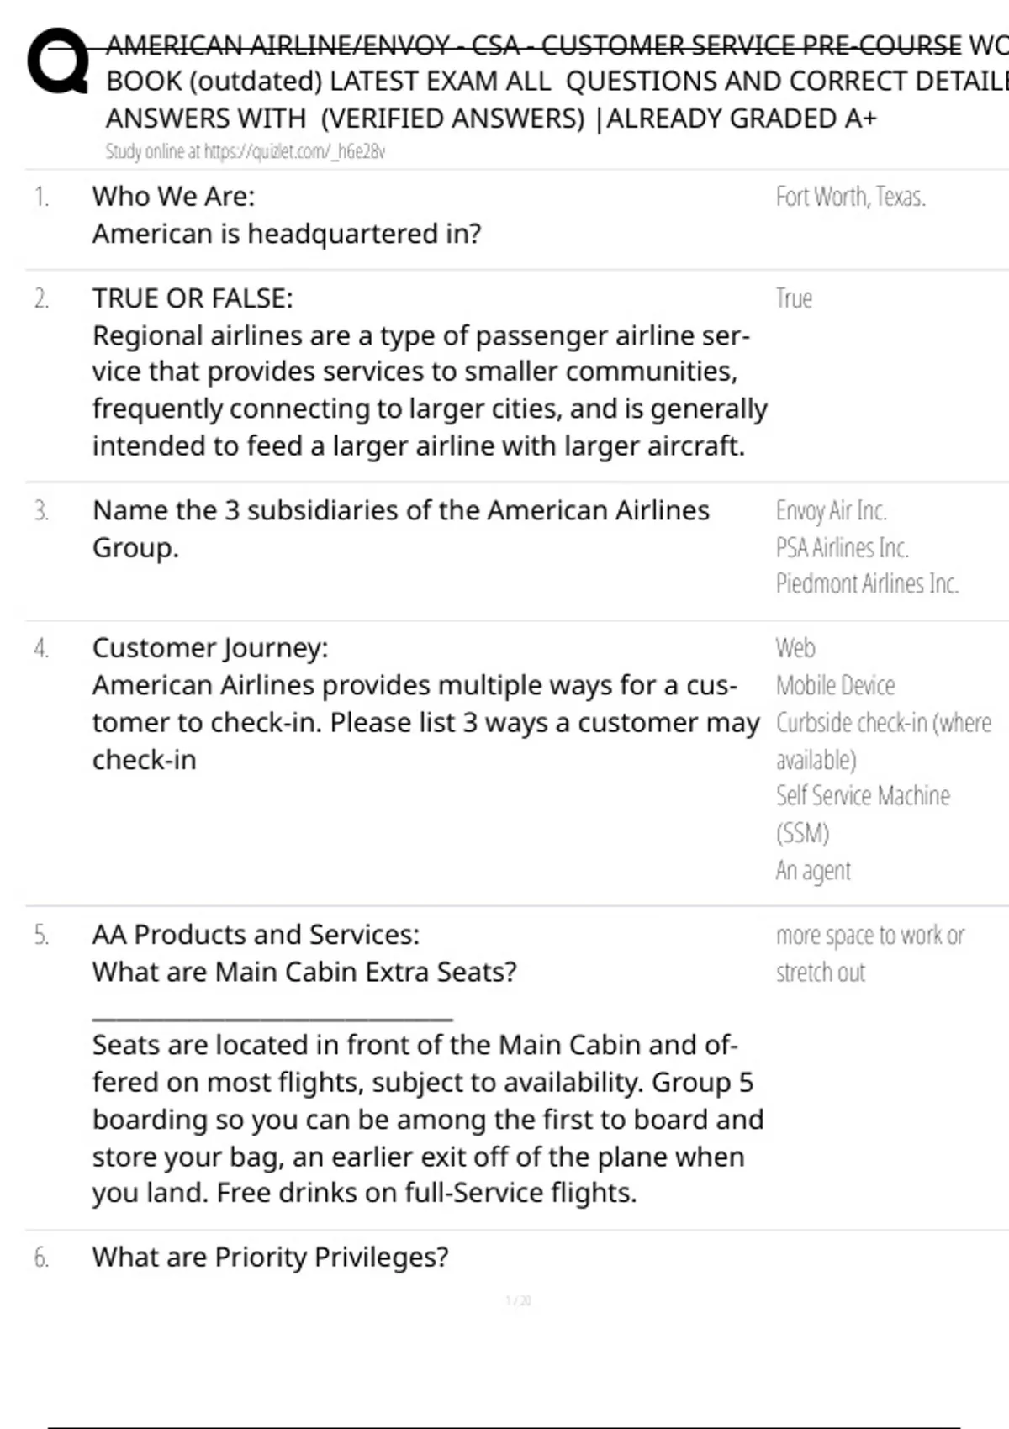Click the "Mobile Device" answer
Image resolution: width=1009 pixels, height=1429 pixels.
835,686
